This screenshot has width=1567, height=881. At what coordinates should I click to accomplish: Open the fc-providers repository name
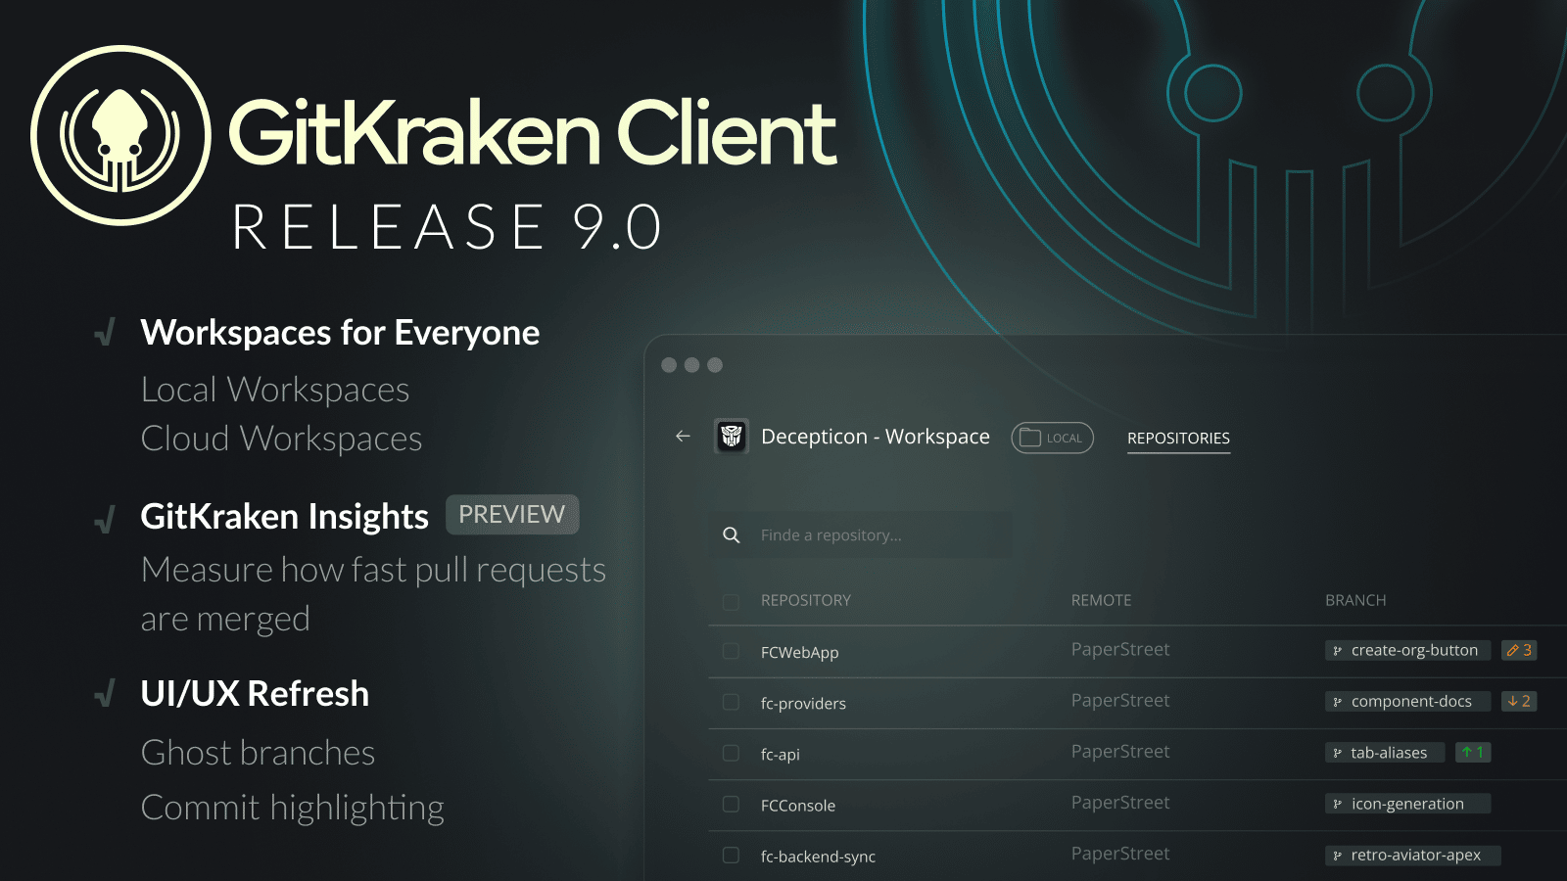[803, 704]
